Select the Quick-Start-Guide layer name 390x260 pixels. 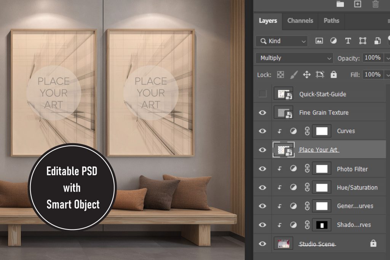(323, 94)
